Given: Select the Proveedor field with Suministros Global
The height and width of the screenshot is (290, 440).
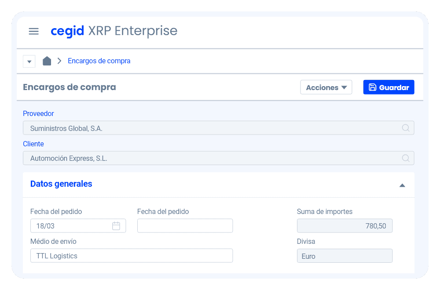Looking at the screenshot, I should click(x=211, y=128).
